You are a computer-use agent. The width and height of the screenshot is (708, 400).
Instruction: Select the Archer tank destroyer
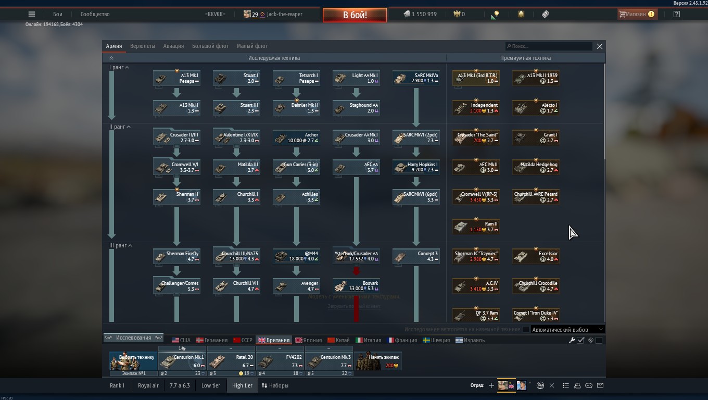coord(296,137)
